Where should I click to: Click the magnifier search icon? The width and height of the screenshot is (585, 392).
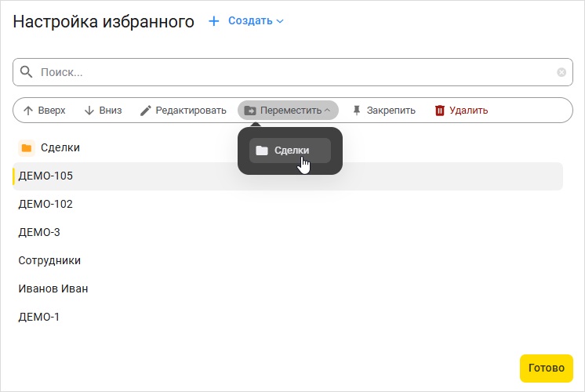tap(26, 71)
